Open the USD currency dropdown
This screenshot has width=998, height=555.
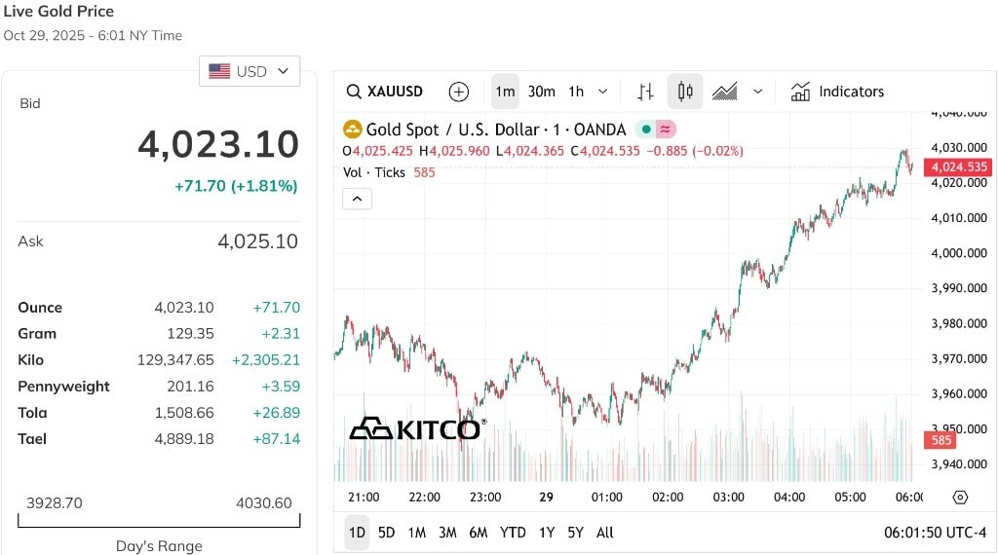coord(249,71)
